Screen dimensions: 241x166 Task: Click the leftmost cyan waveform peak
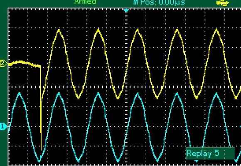[x=20, y=93]
